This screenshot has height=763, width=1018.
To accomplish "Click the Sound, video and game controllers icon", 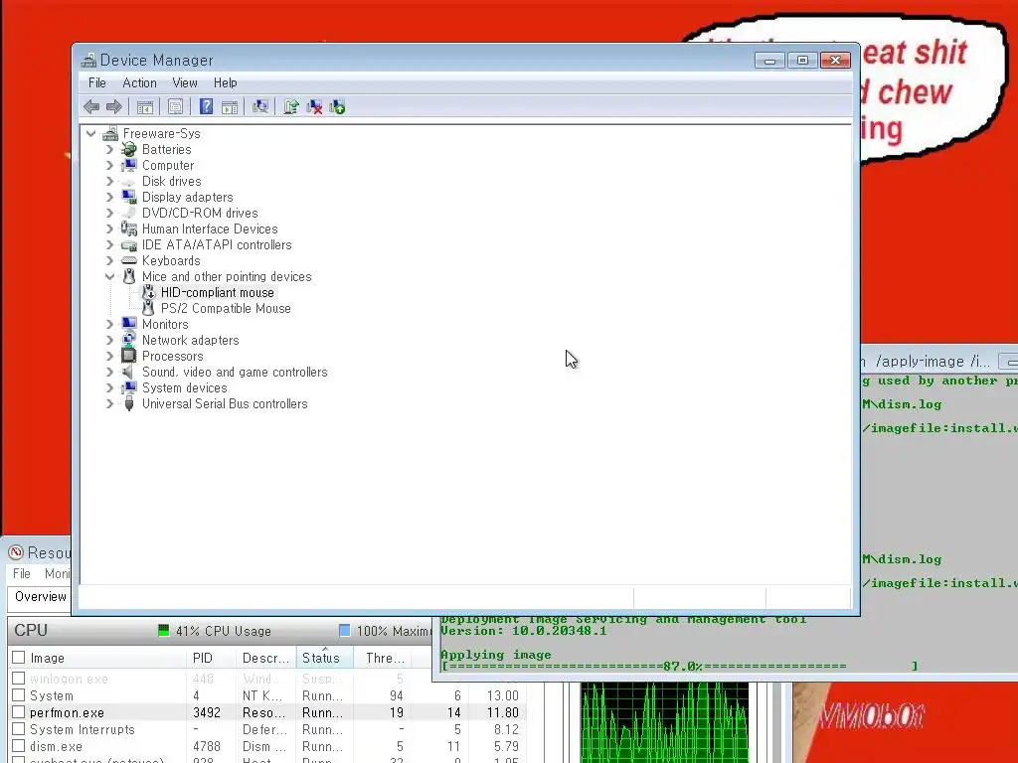I will [128, 372].
